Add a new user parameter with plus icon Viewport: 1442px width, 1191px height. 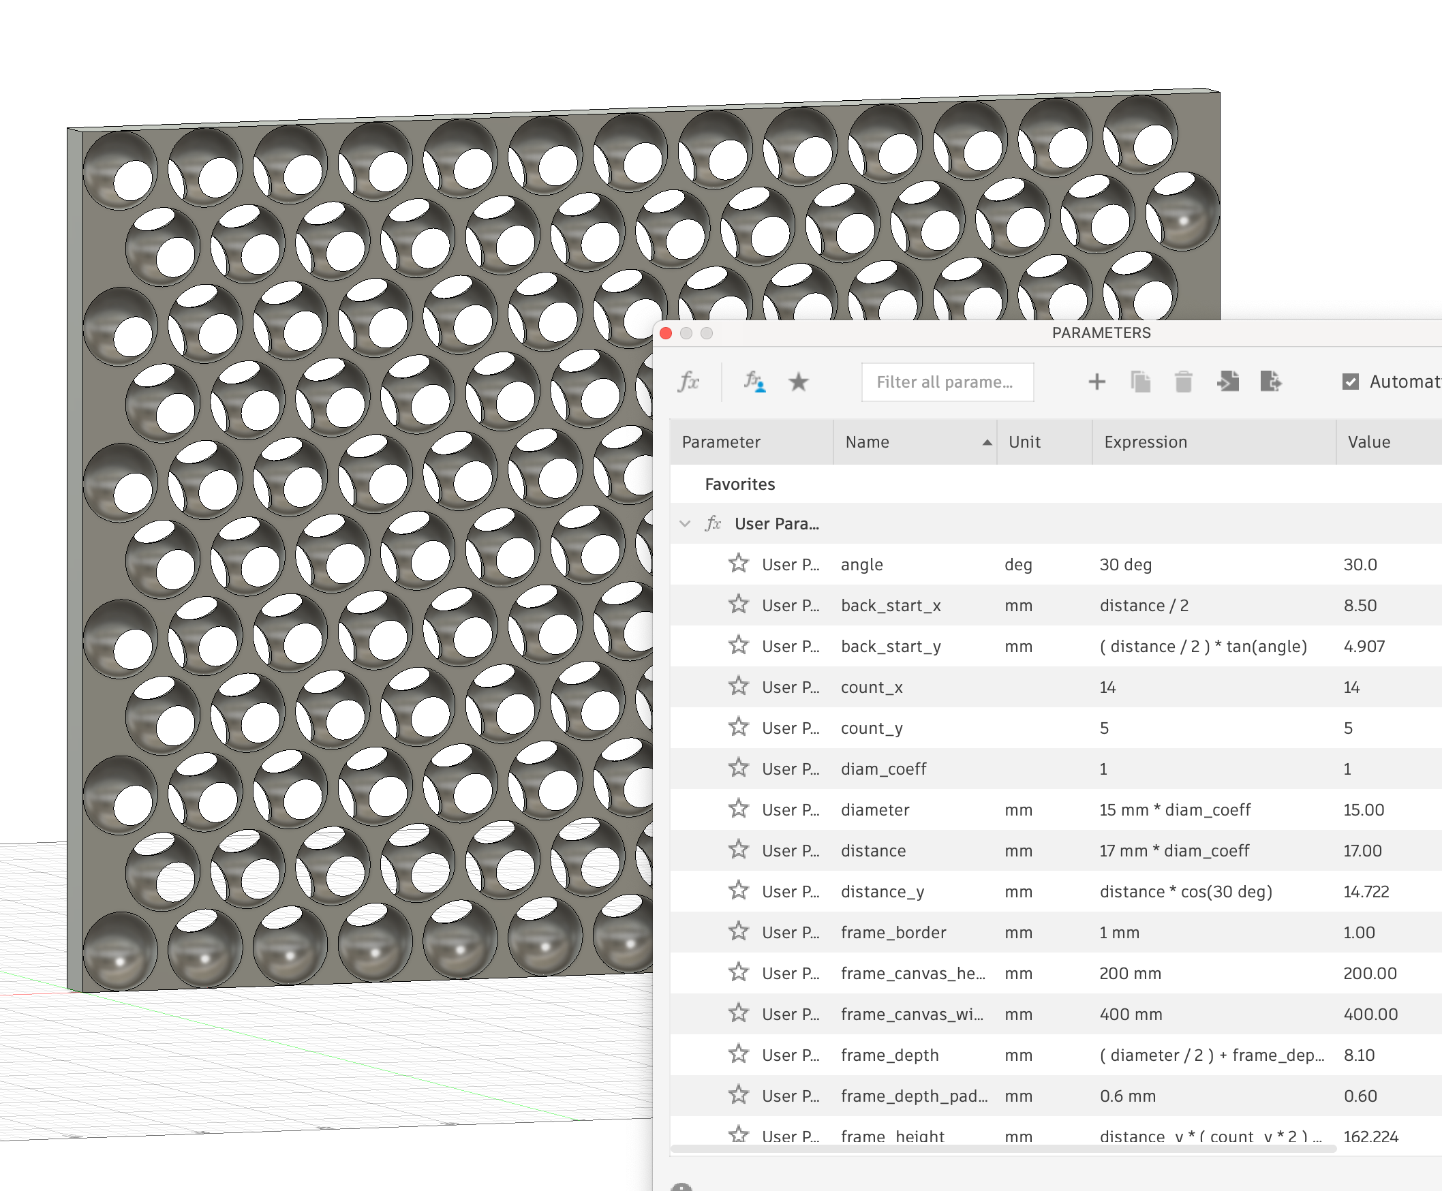click(x=1097, y=382)
